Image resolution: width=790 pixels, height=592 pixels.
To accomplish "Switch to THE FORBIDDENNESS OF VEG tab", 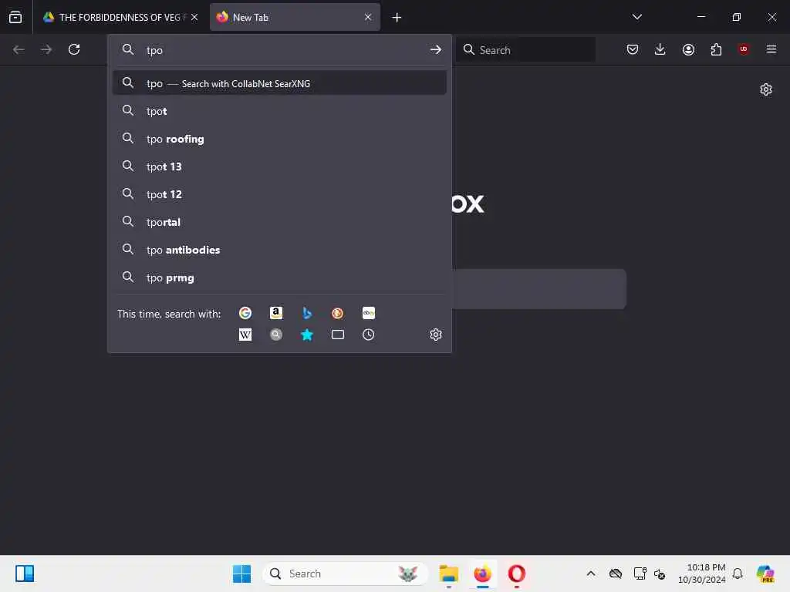I will (120, 17).
